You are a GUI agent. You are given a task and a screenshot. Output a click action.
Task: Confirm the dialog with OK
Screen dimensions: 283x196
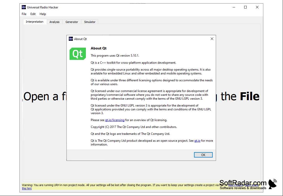point(203,155)
